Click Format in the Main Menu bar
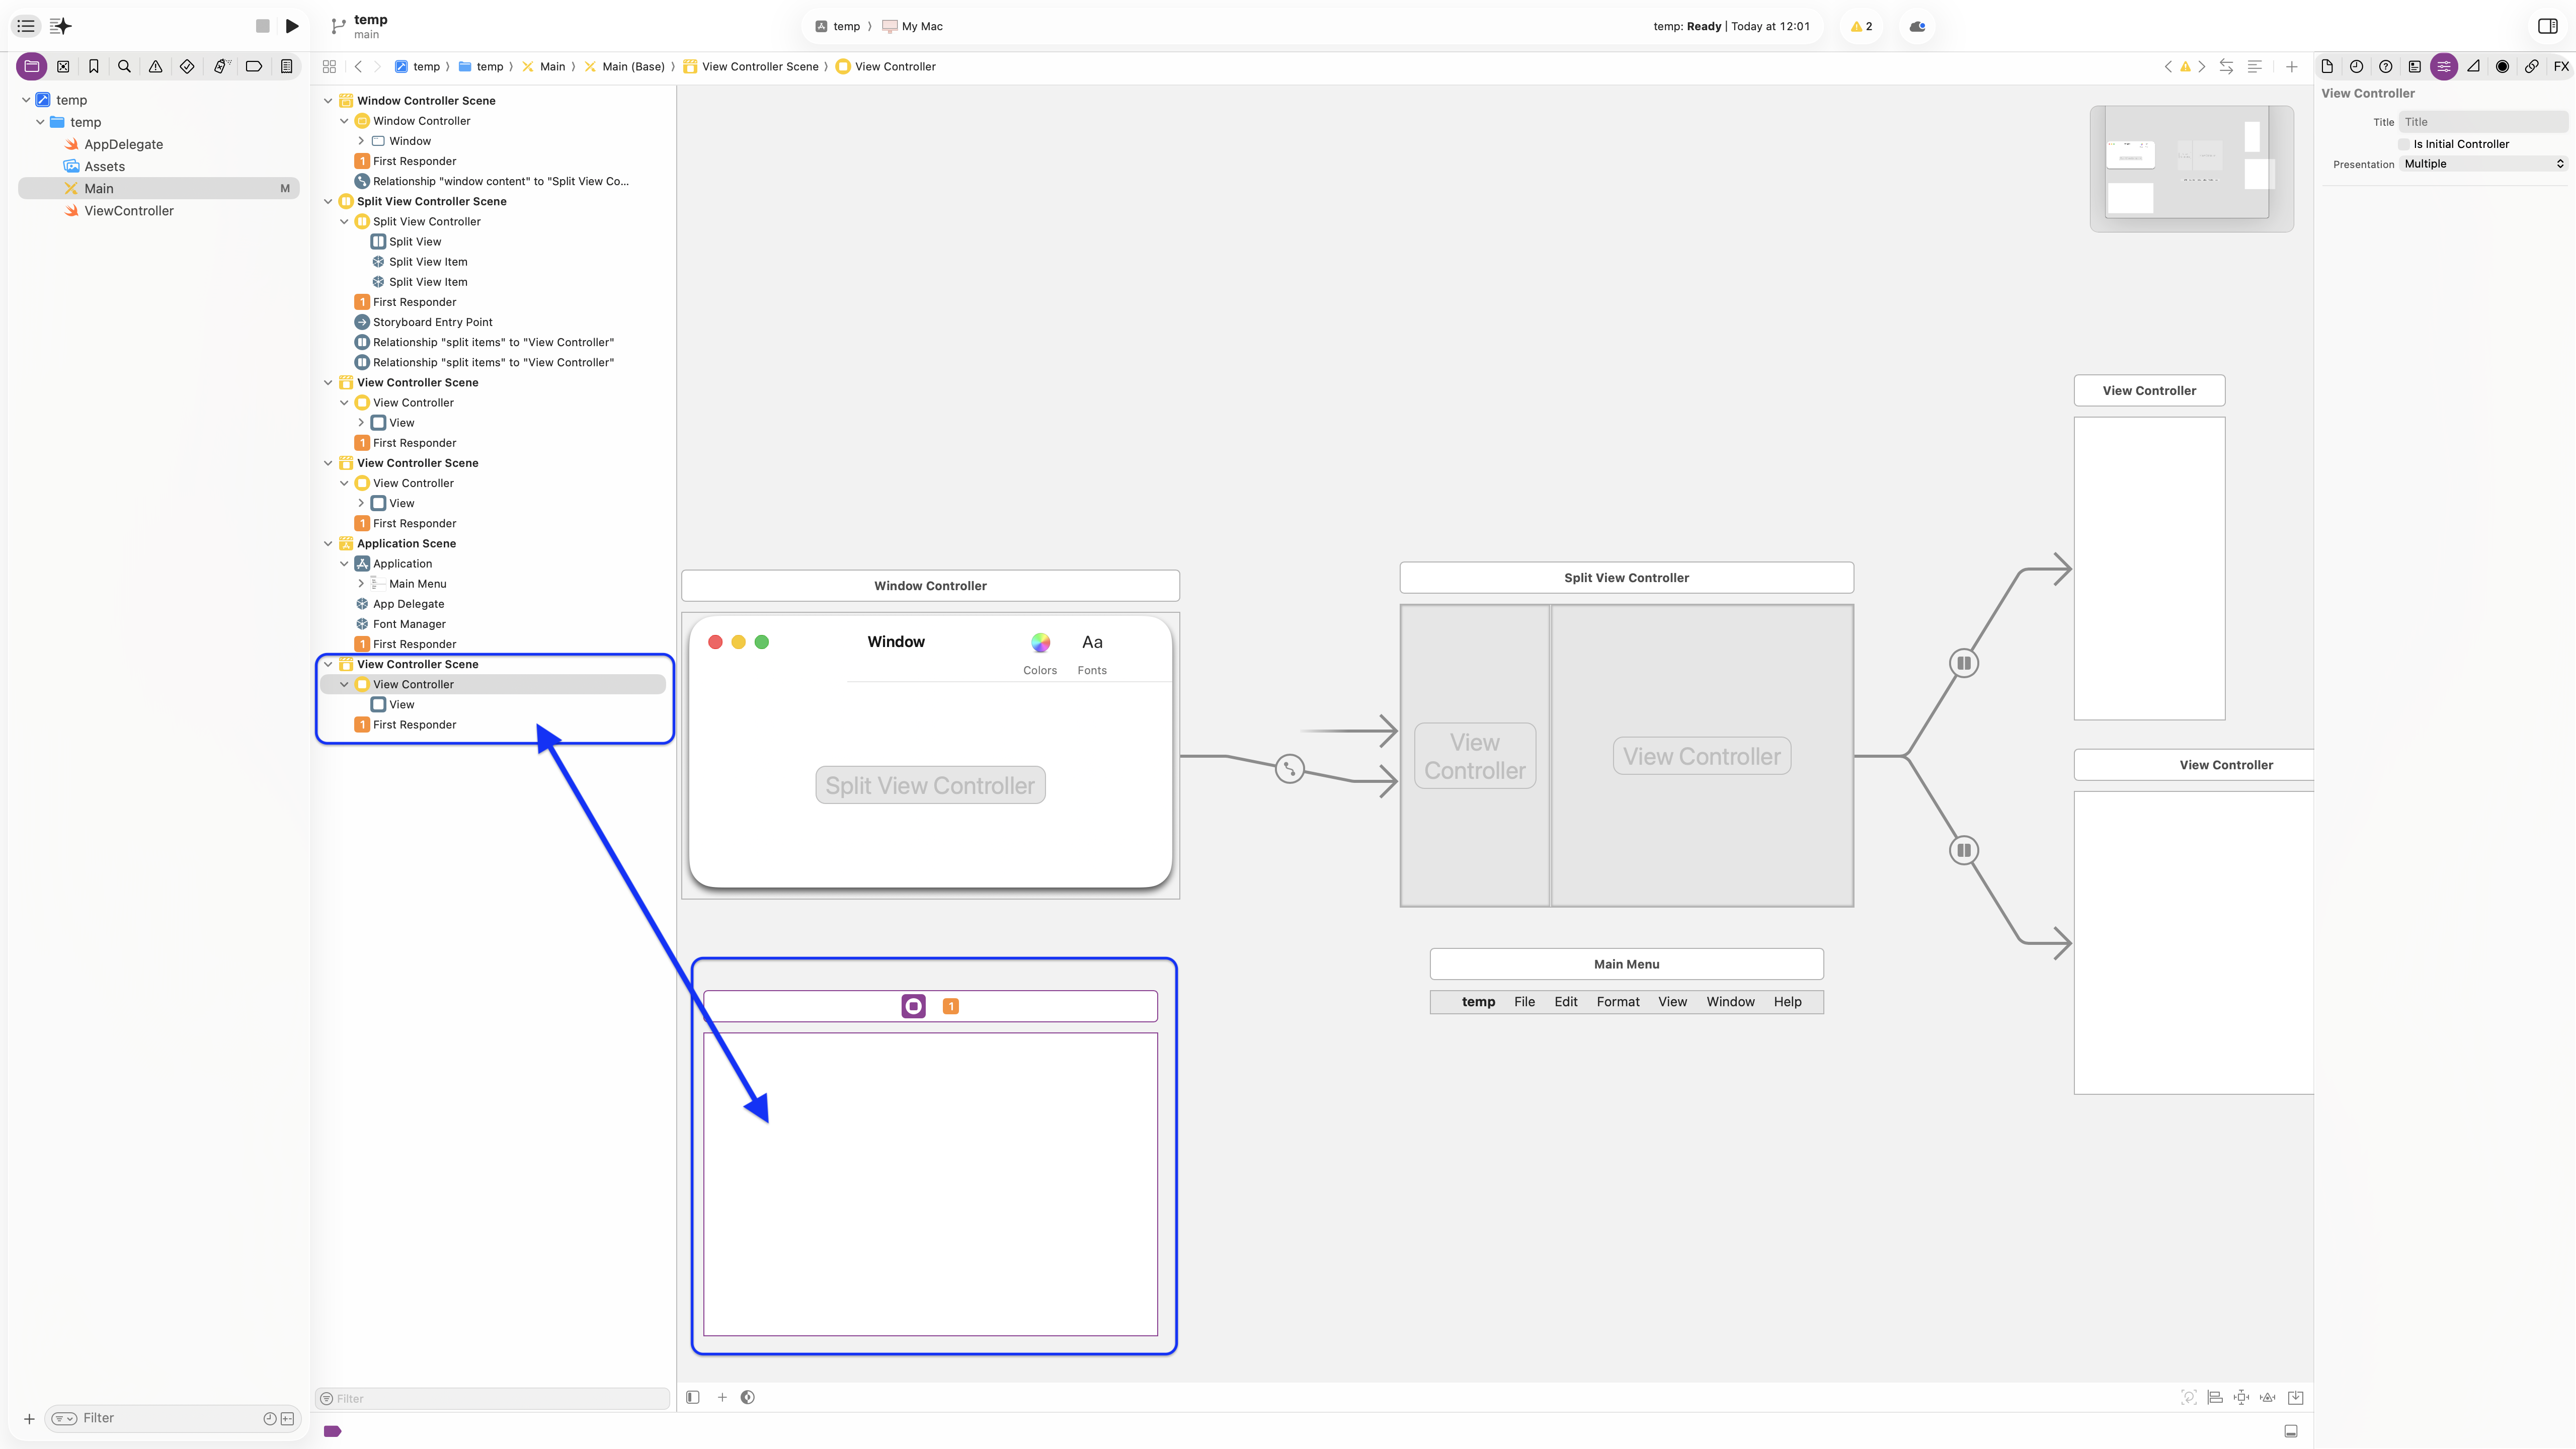The width and height of the screenshot is (2576, 1449). click(x=1617, y=1001)
